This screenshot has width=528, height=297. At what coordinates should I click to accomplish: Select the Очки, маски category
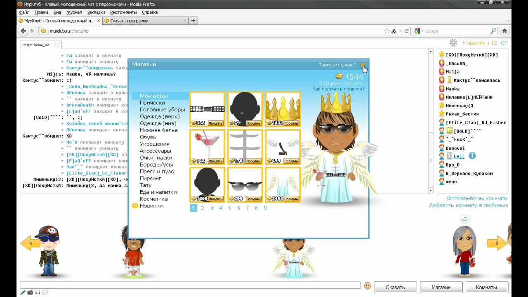[156, 158]
